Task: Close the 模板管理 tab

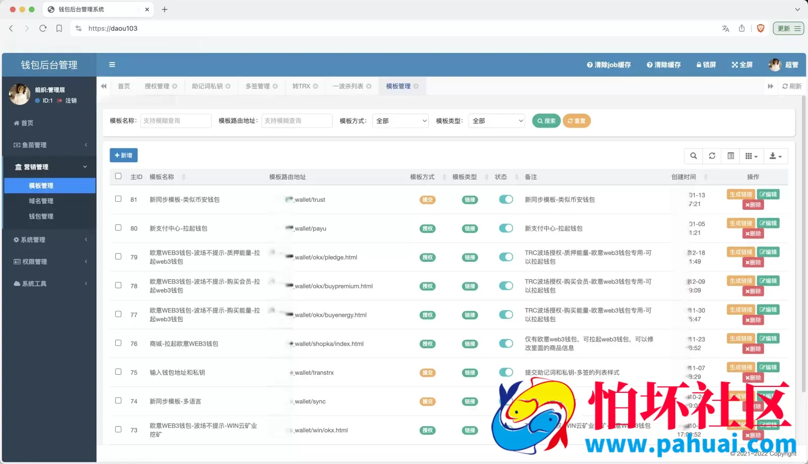Action: [x=416, y=86]
